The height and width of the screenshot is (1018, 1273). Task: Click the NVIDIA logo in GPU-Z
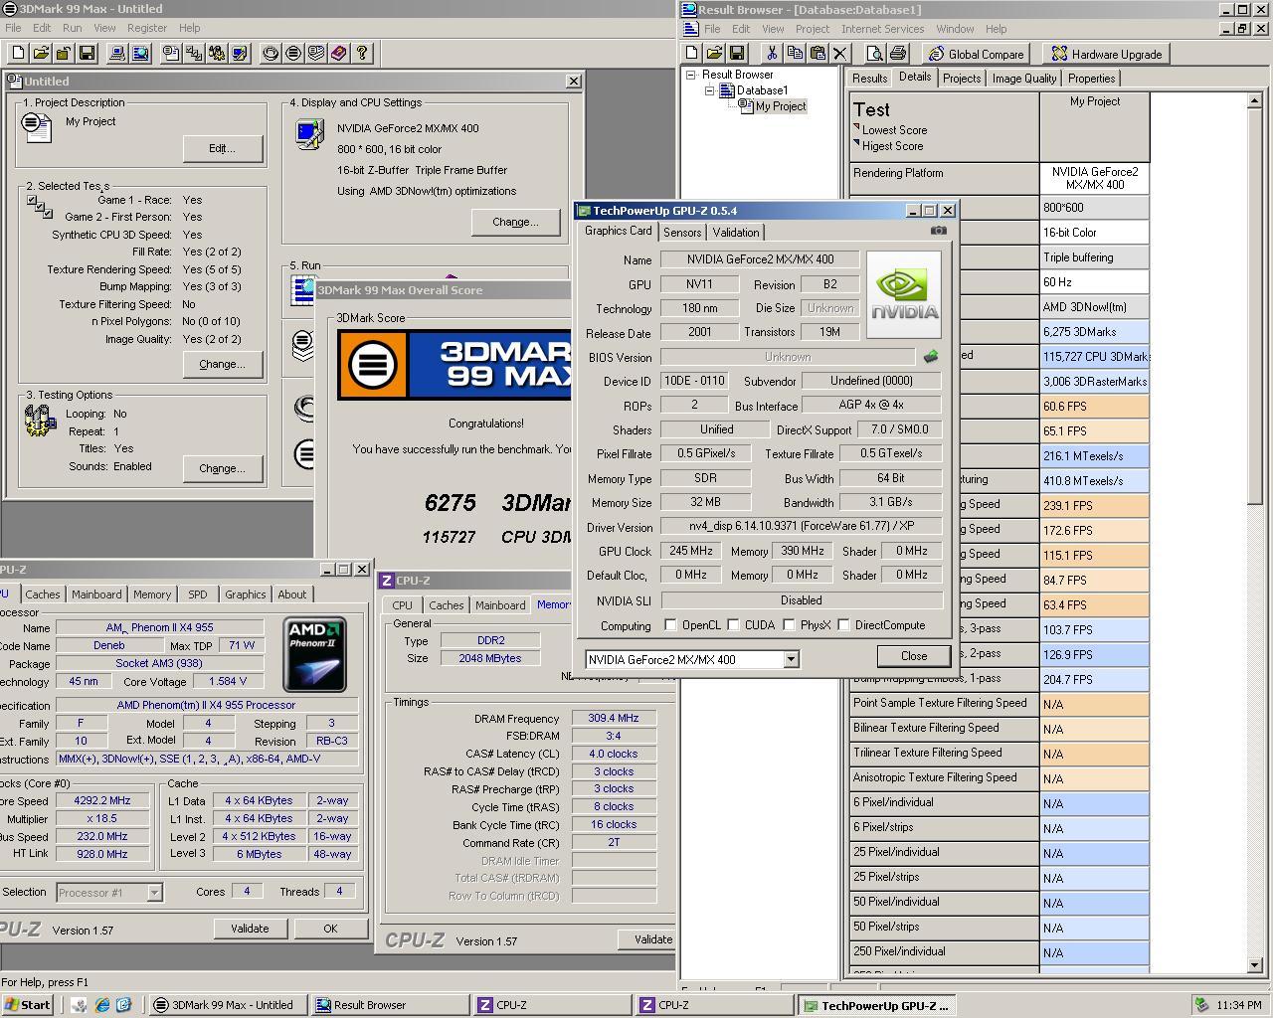[x=903, y=295]
